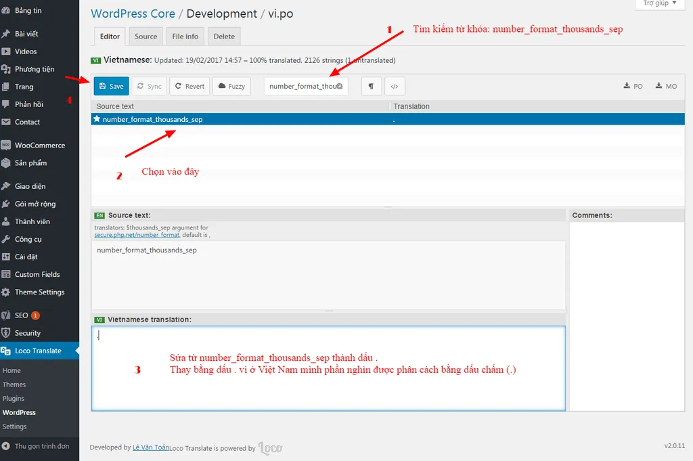693x461 pixels.
Task: Open the Source tab
Action: point(146,37)
